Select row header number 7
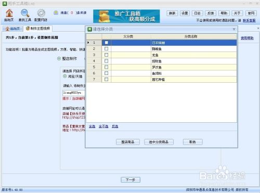Image resolution: width=260 pixels, height=193 pixels. tap(94, 79)
